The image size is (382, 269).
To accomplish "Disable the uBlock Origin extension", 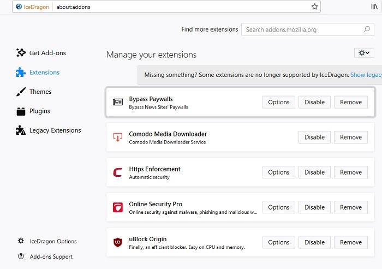I will click(x=314, y=242).
